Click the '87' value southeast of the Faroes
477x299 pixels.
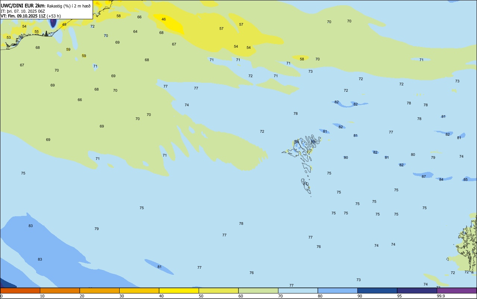424,176
